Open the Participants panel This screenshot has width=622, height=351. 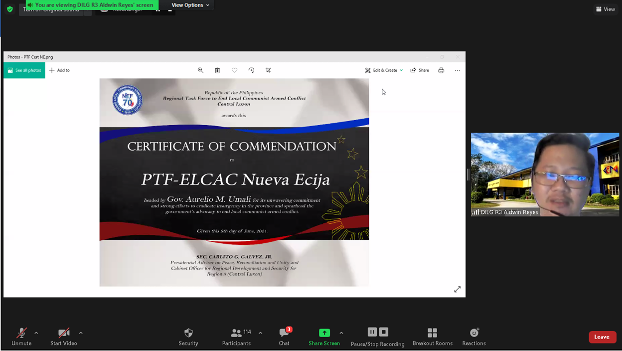pos(237,337)
